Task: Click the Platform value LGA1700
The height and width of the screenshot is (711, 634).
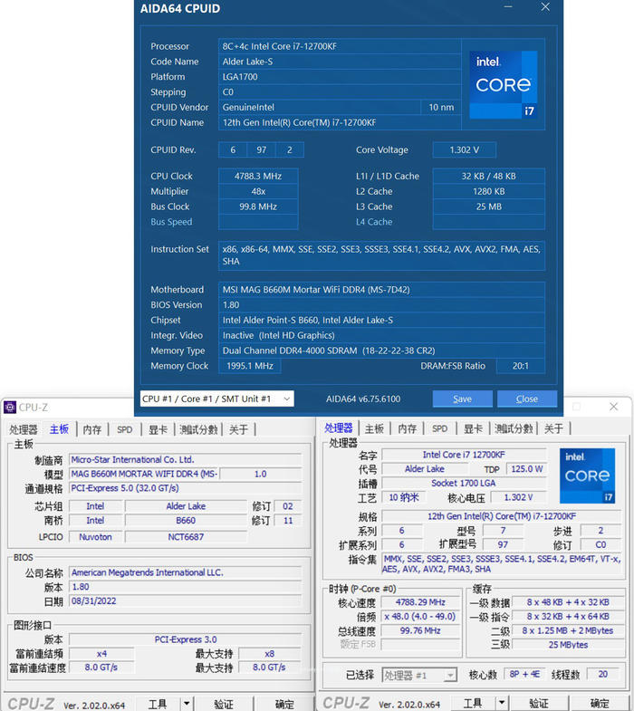Action: [340, 77]
